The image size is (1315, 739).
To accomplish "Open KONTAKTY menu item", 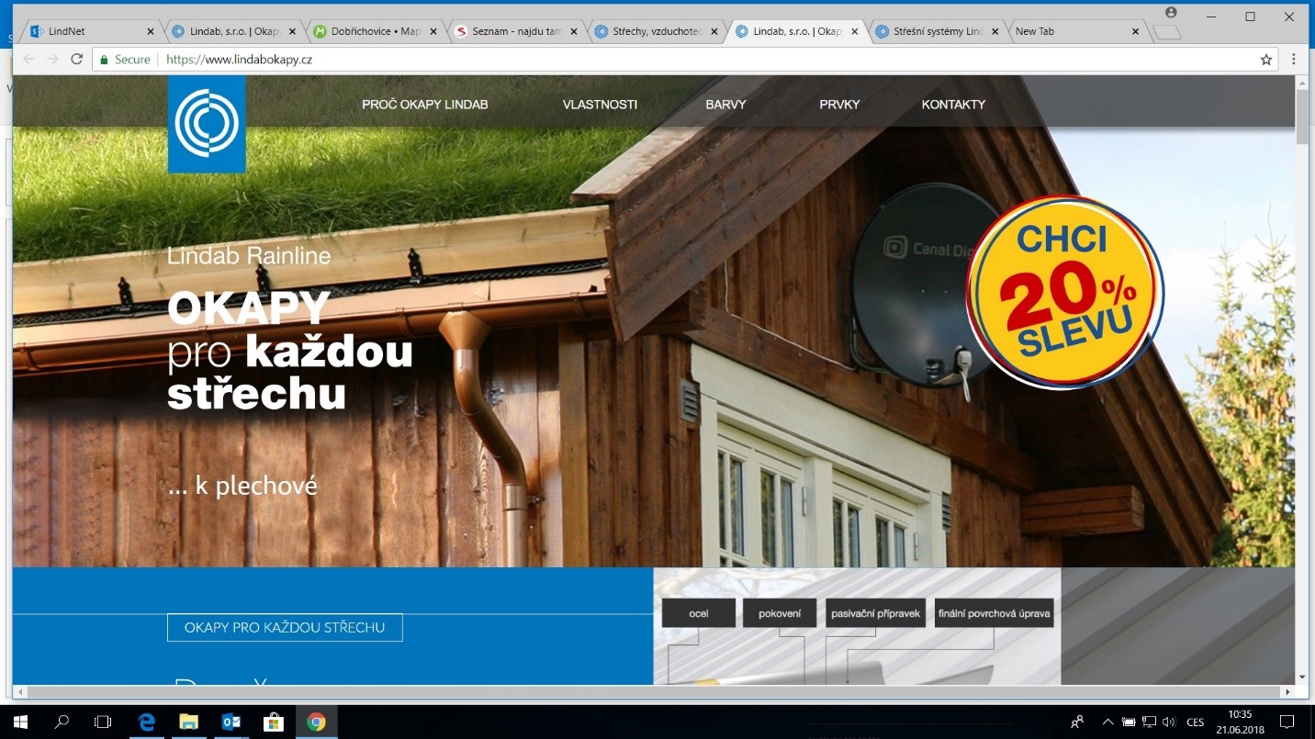I will point(953,105).
